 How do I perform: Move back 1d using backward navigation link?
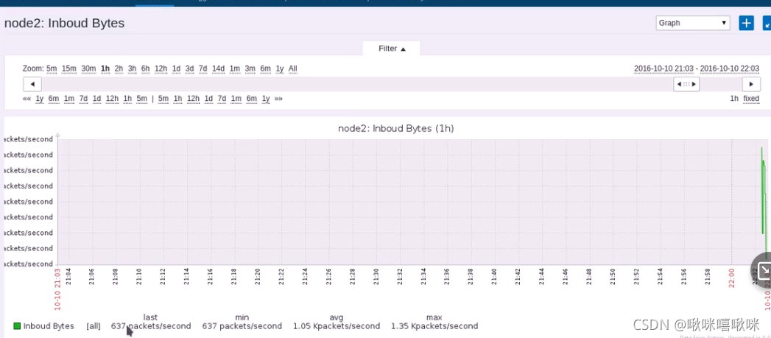coord(97,99)
